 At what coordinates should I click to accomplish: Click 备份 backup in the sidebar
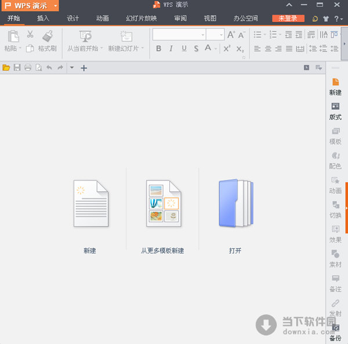(x=335, y=333)
